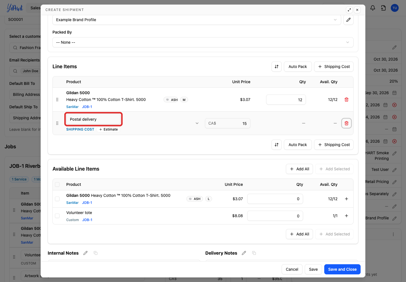The image size is (406, 282).
Task: Edit Internal Notes with pencil icon
Action: [x=85, y=253]
